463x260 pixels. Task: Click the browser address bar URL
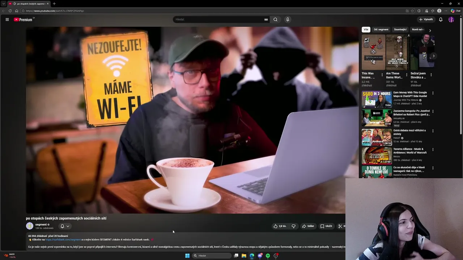[x=55, y=11]
